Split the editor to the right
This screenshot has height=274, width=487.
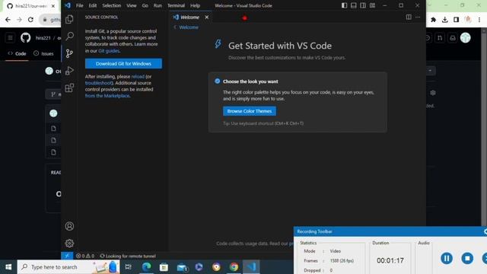pos(409,17)
